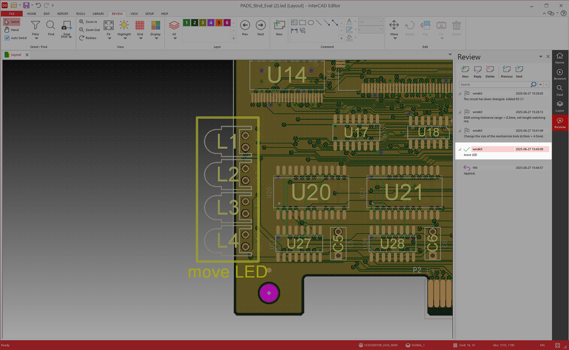Image resolution: width=569 pixels, height=350 pixels.
Task: Select the ellipse comment shape
Action: (x=311, y=22)
